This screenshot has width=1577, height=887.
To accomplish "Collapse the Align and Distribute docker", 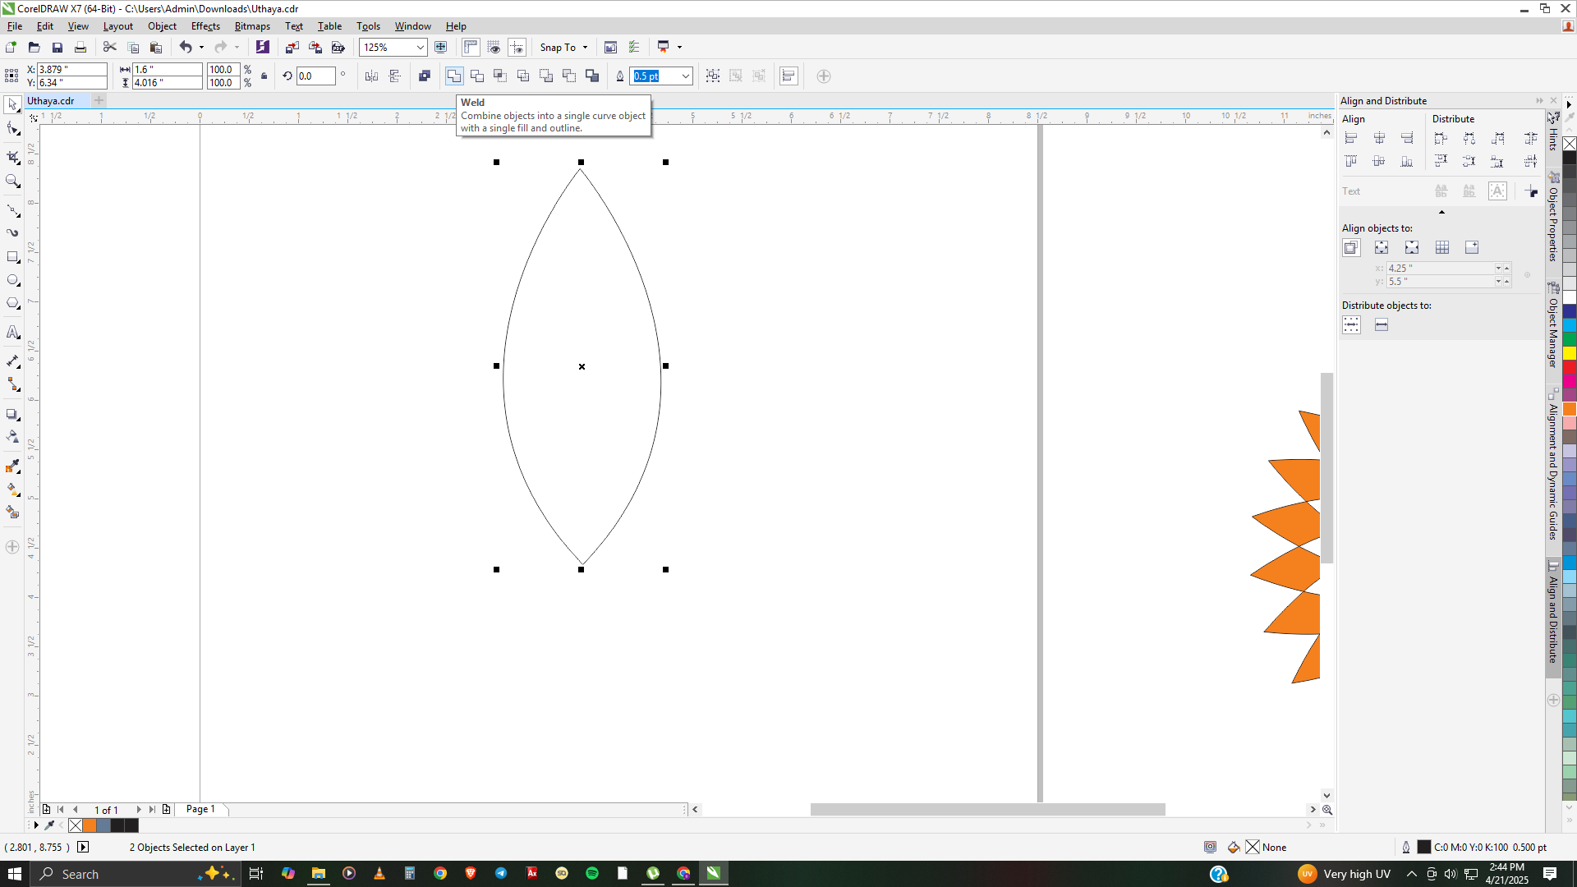I will tap(1539, 101).
